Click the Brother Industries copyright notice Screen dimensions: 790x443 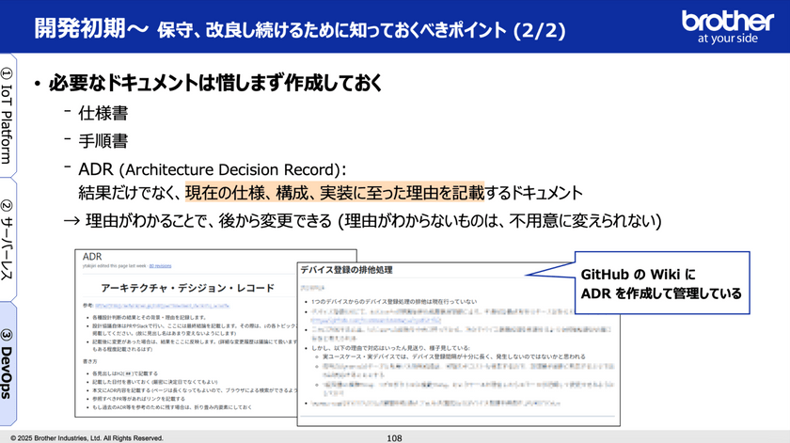click(87, 437)
